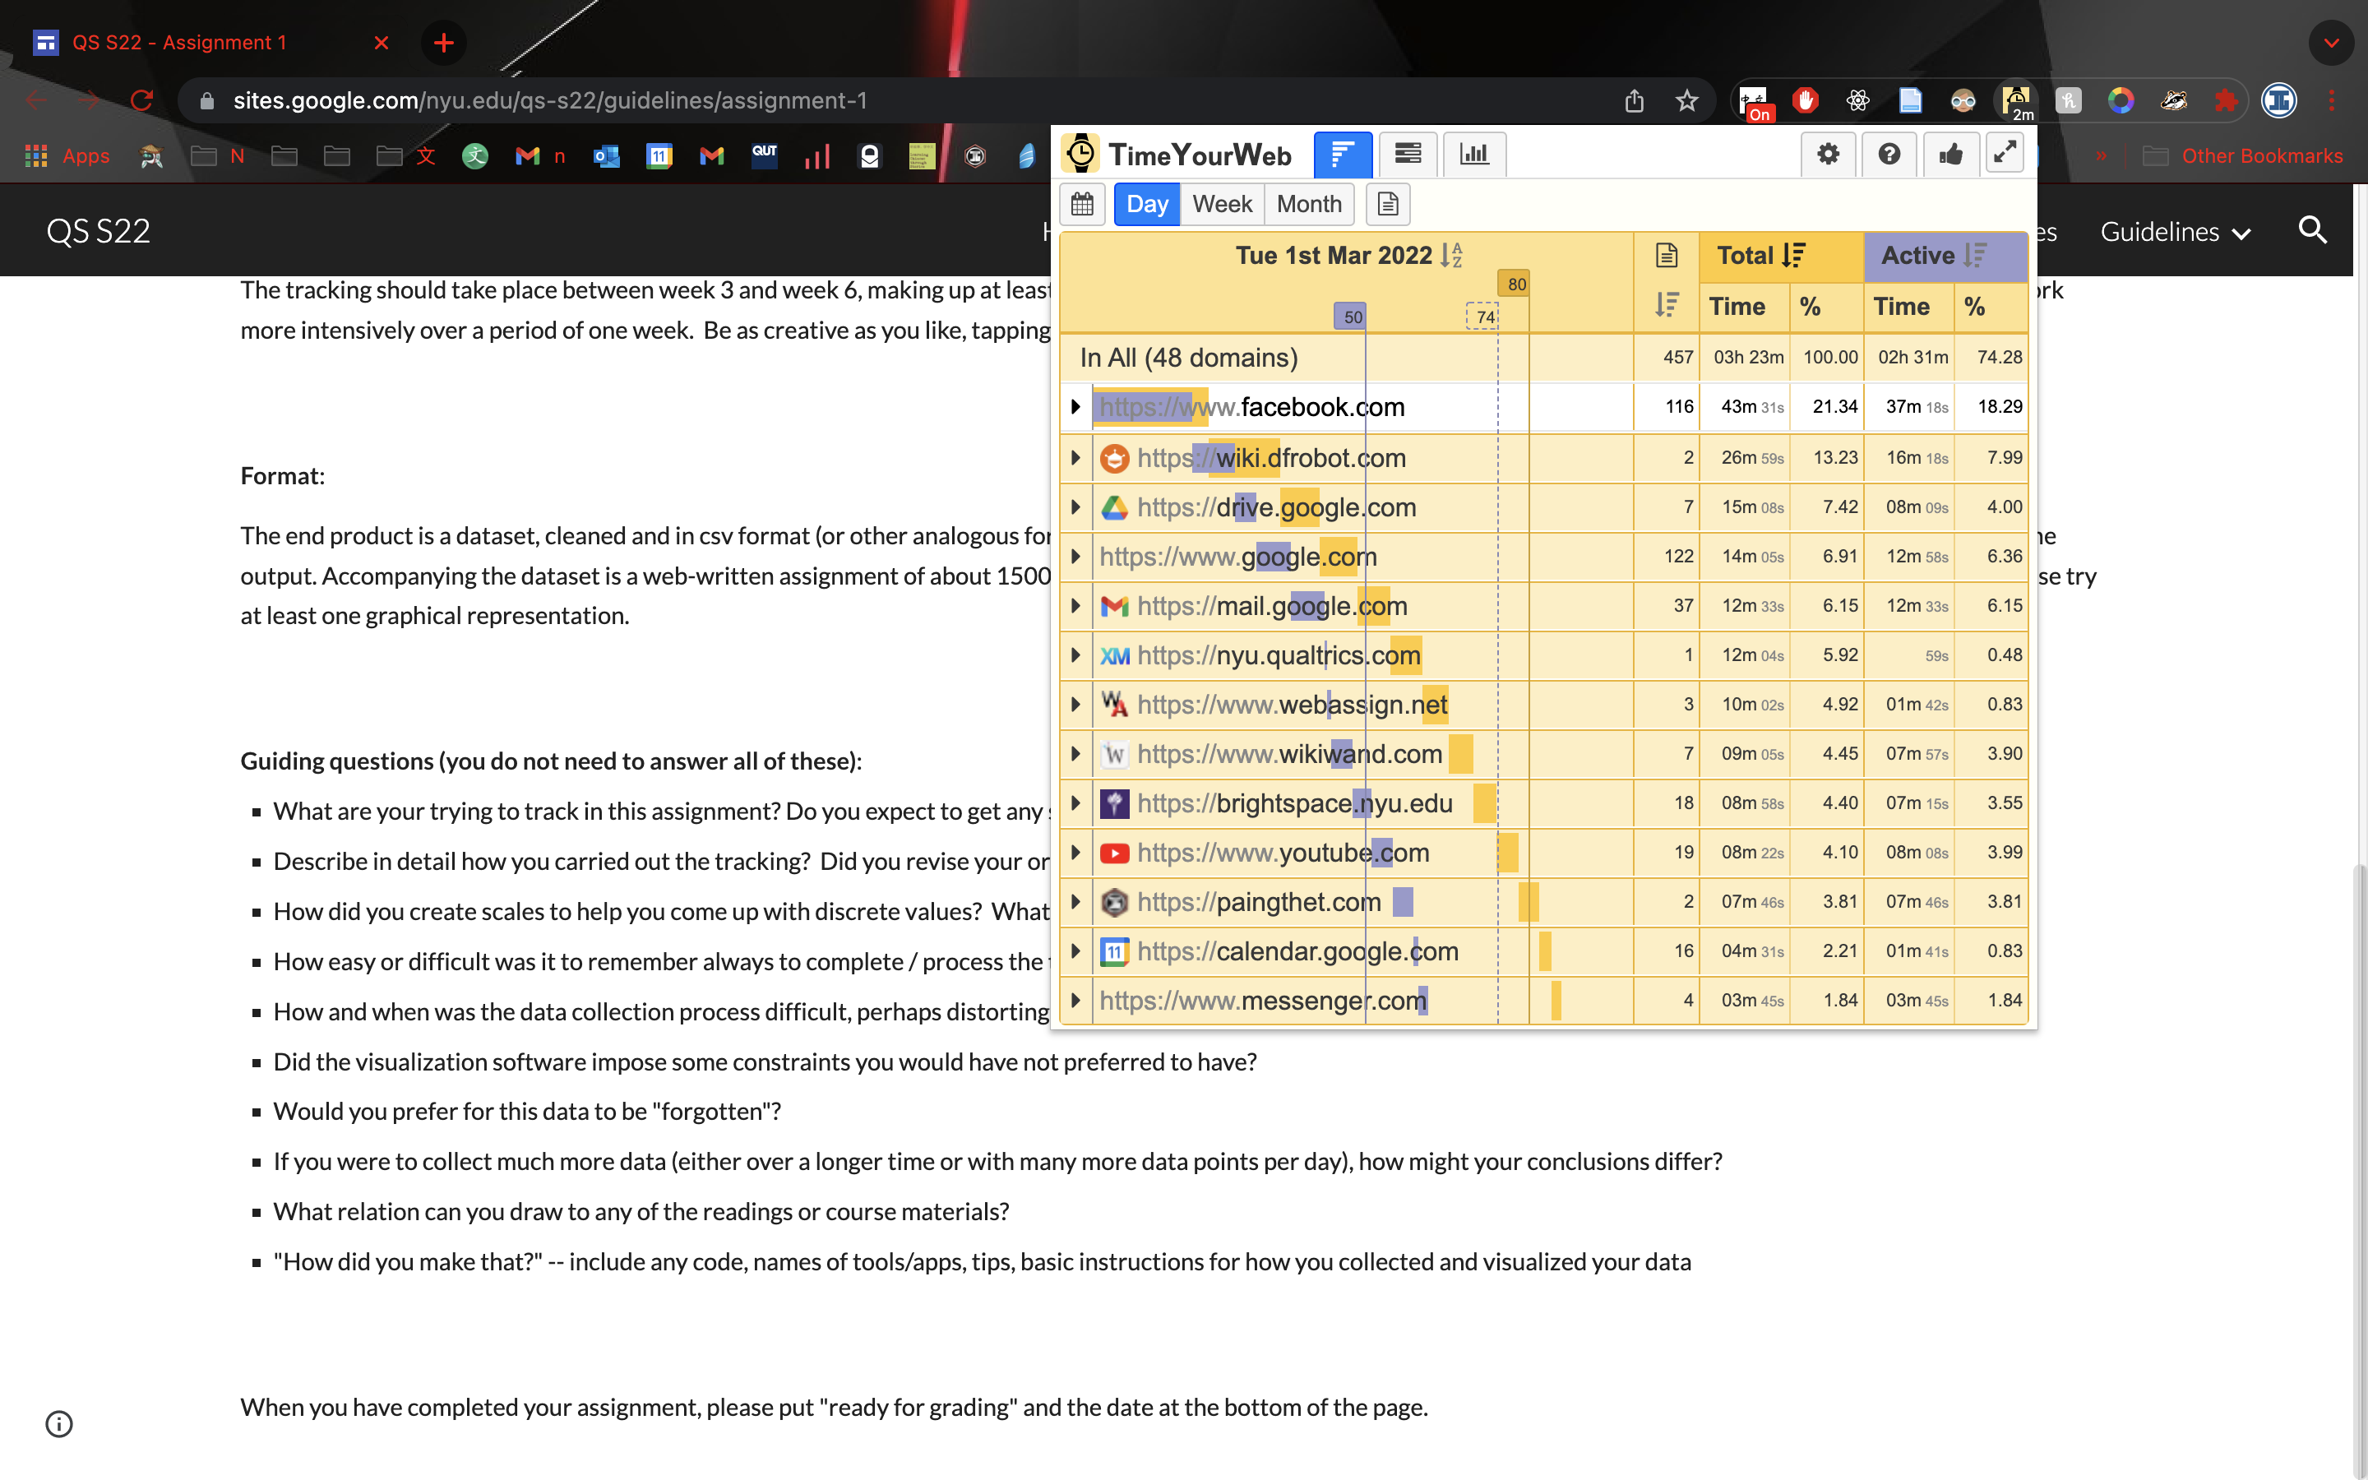
Task: Click the Day view button
Action: (x=1147, y=203)
